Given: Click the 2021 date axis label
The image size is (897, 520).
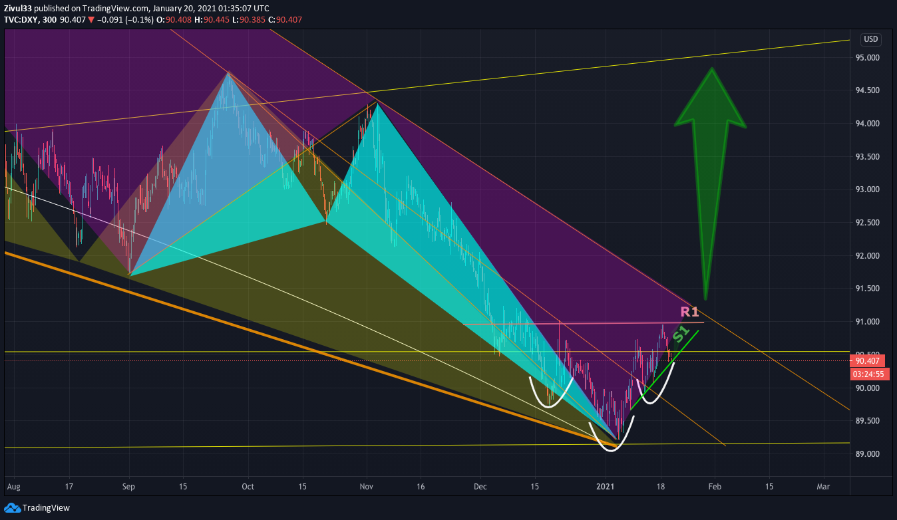Looking at the screenshot, I should click(607, 487).
